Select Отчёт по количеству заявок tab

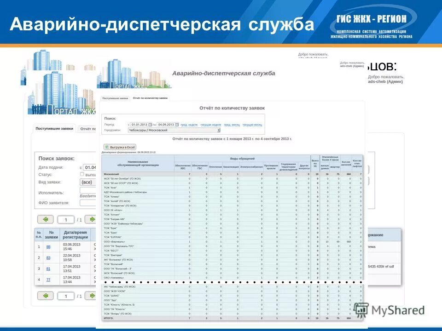pos(150,98)
